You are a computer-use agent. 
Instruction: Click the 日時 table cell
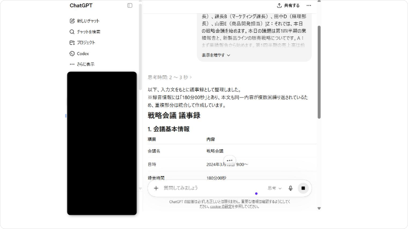(152, 164)
